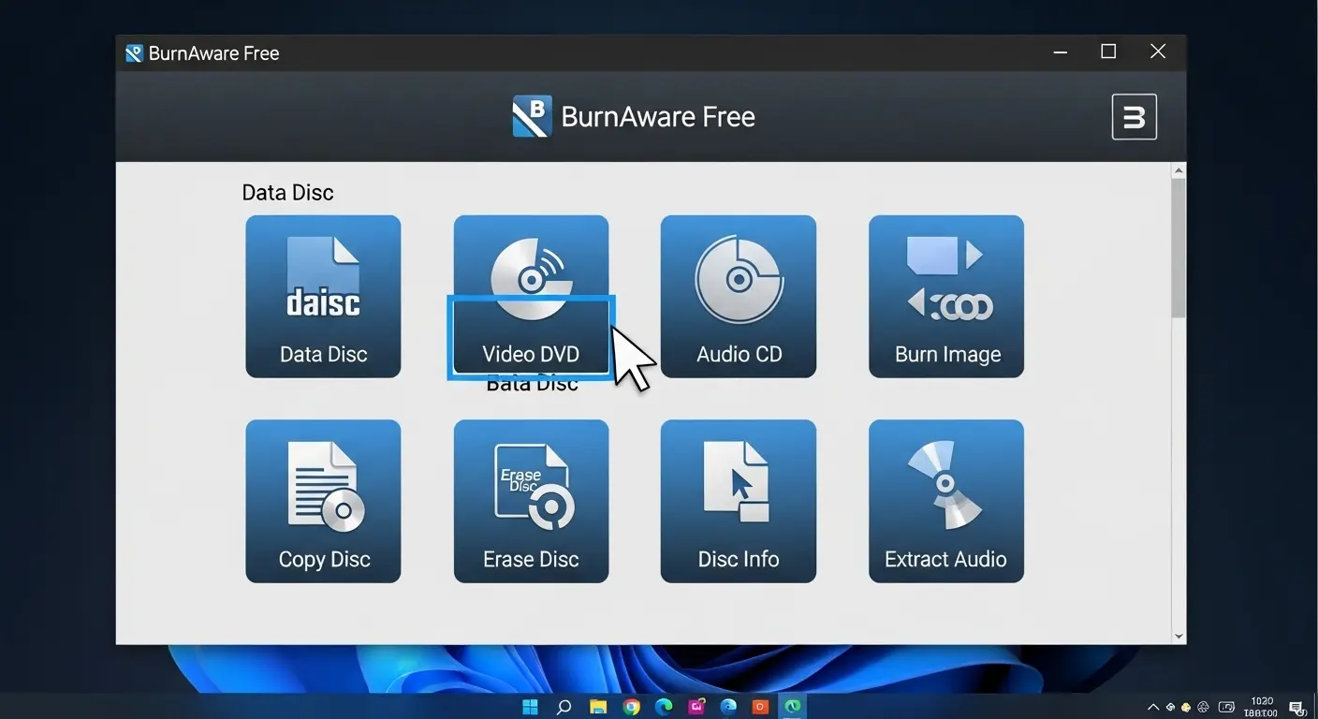The image size is (1318, 719).
Task: Select the Burn Image tile
Action: coord(946,297)
